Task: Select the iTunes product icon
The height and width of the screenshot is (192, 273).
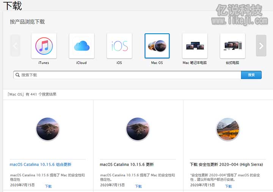Action: click(x=44, y=46)
